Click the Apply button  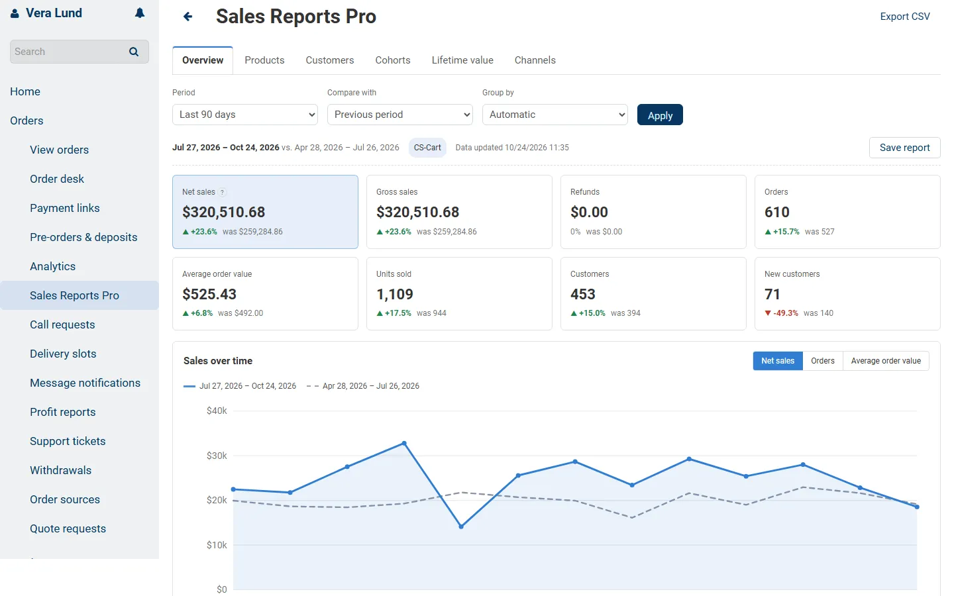(660, 115)
